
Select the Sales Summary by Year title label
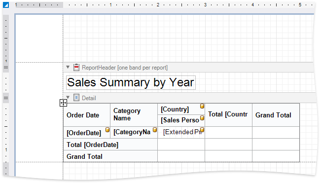click(x=131, y=82)
